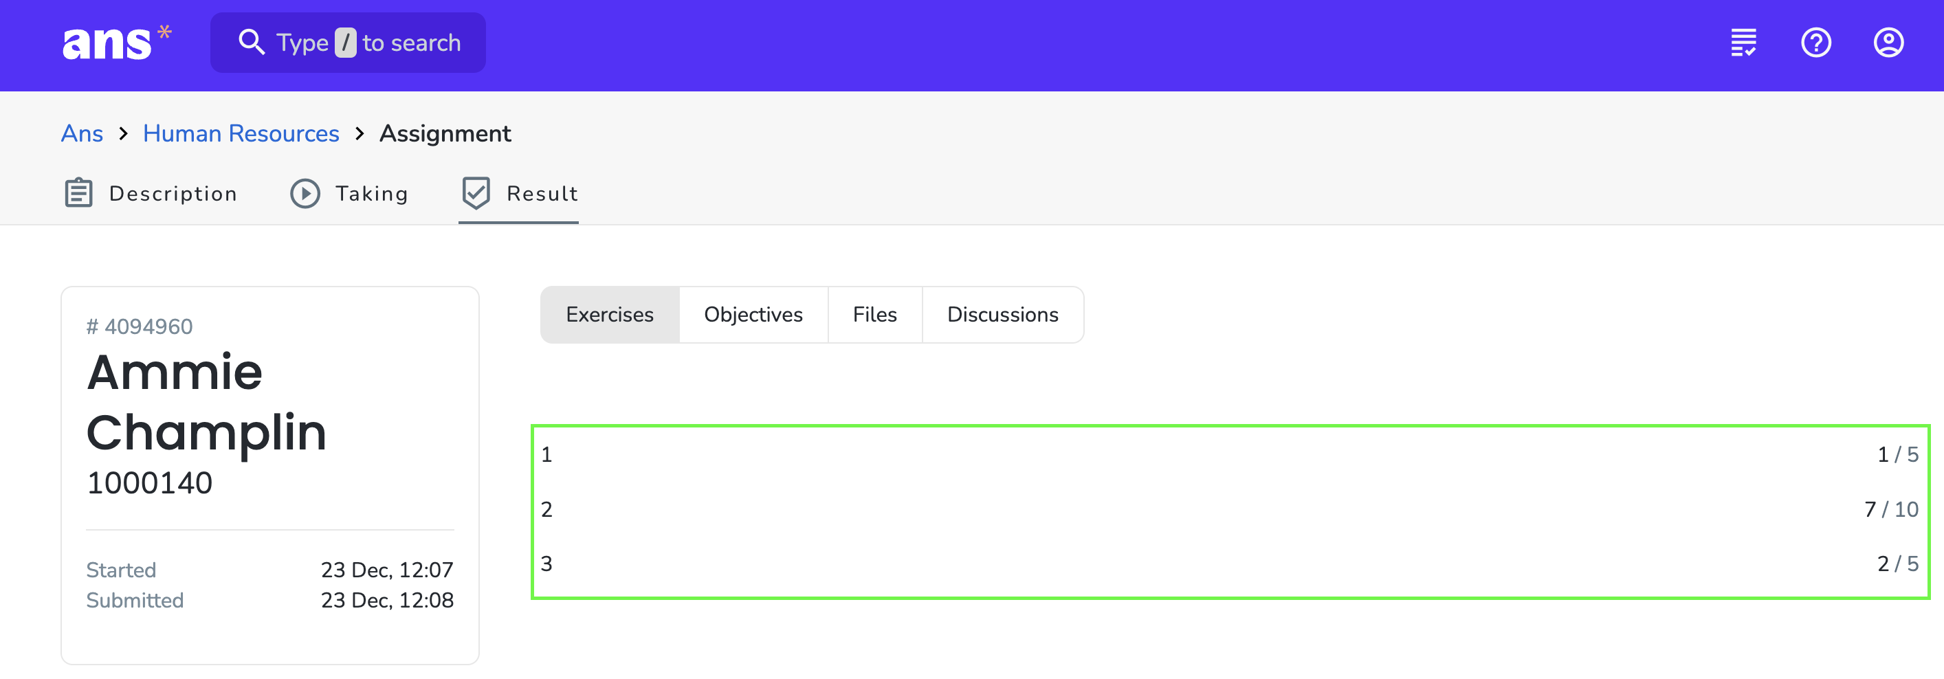Click the search magnifier icon
The width and height of the screenshot is (1944, 679).
[x=252, y=43]
